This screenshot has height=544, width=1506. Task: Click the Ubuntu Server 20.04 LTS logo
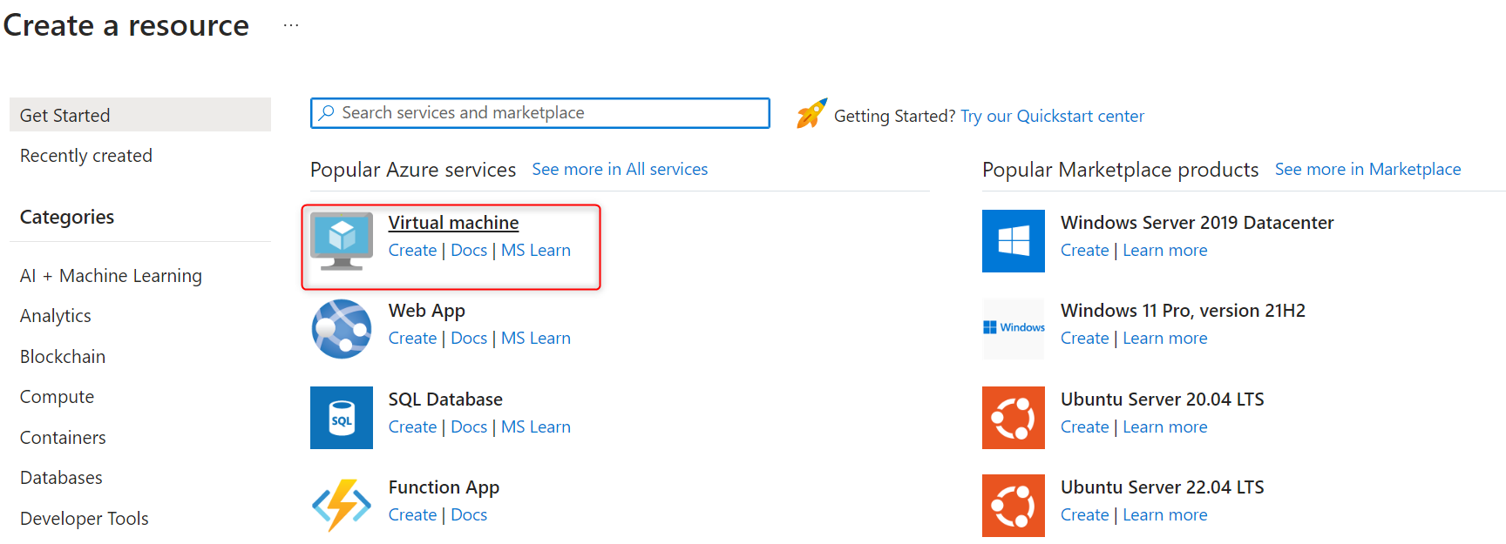[1013, 418]
